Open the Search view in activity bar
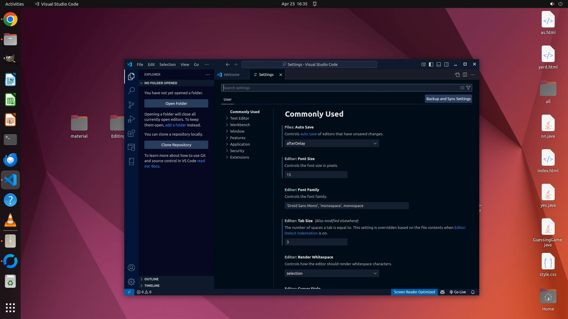568x319 pixels. tap(131, 90)
